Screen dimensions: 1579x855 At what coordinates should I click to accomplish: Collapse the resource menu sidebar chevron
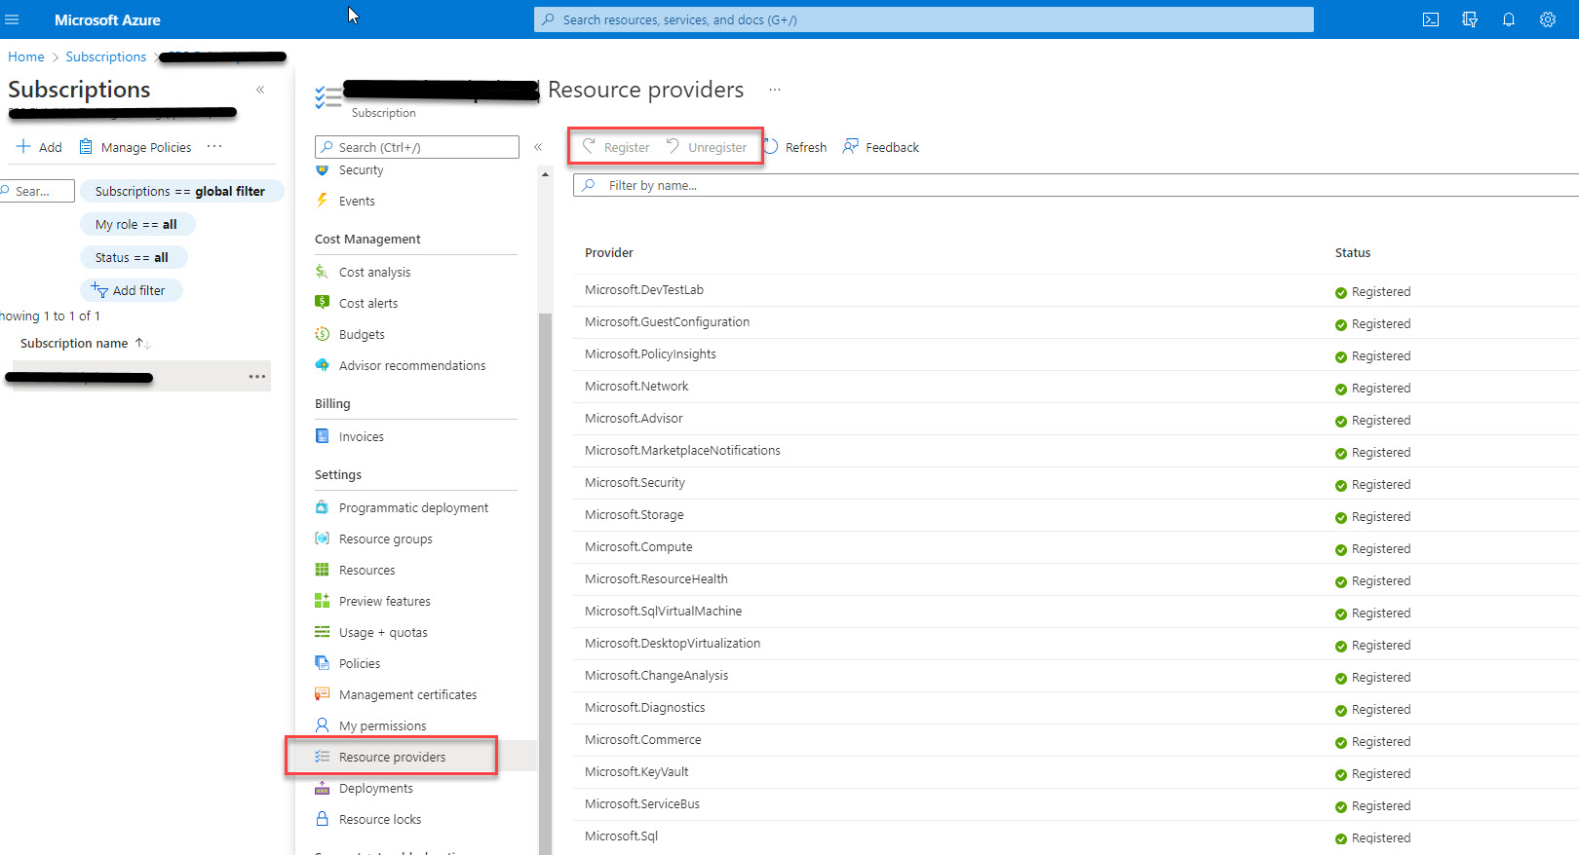point(538,147)
